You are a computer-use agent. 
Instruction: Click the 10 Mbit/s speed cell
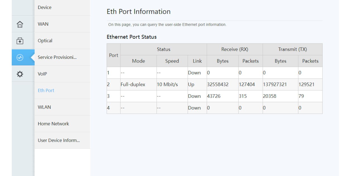pyautogui.click(x=167, y=85)
